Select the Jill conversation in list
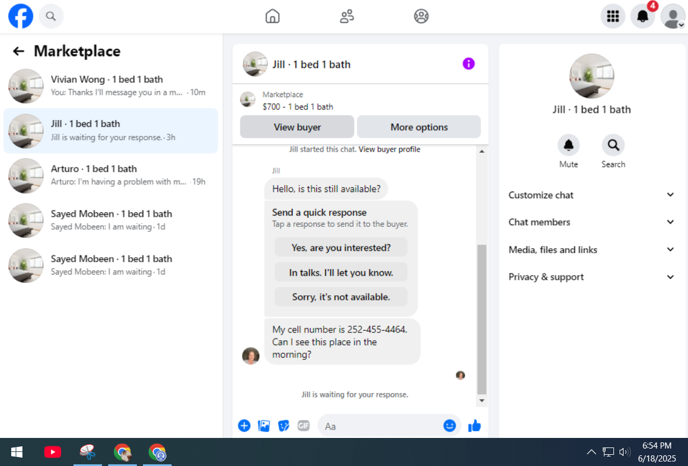 click(110, 131)
